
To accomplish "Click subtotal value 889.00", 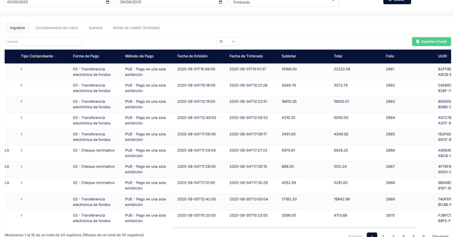I will click(x=288, y=167).
